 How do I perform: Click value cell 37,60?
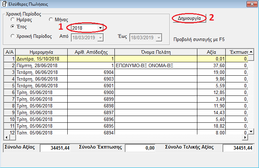[x=211, y=65]
